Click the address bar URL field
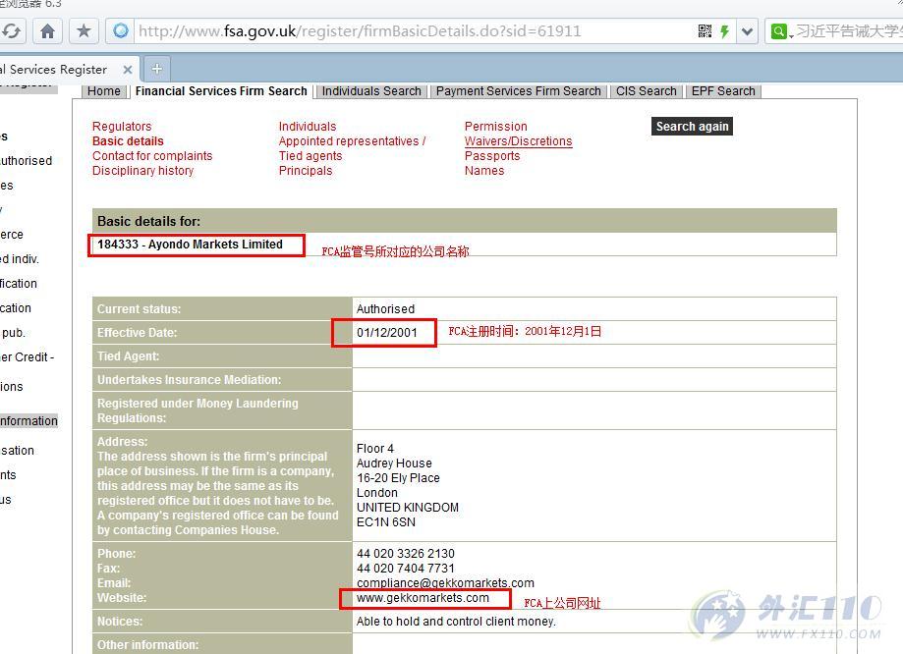This screenshot has width=903, height=654. point(415,31)
